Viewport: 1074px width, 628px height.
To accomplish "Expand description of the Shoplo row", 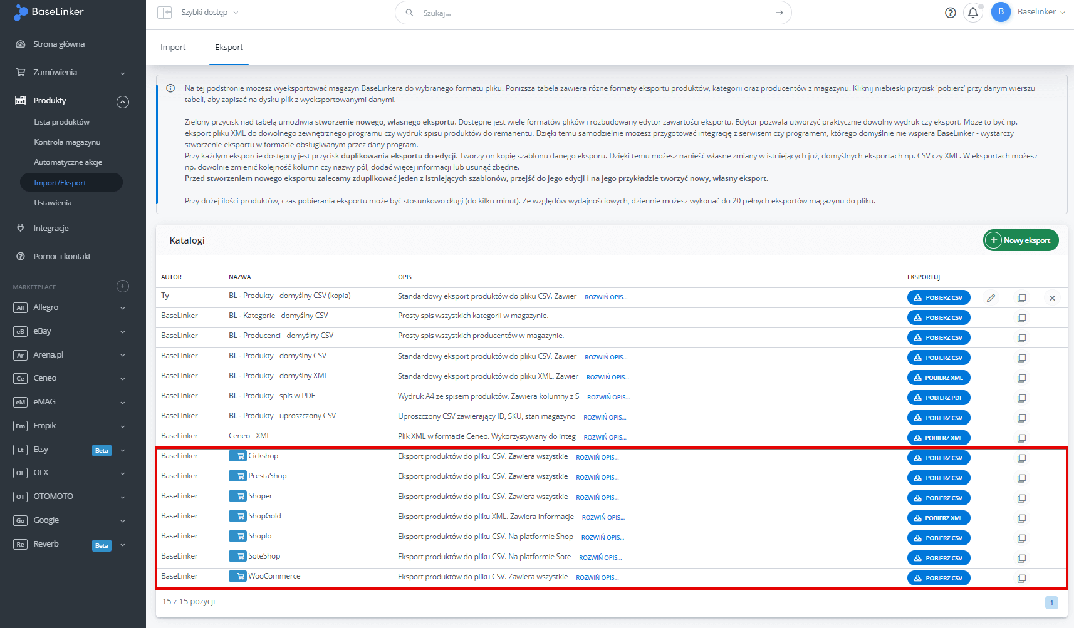I will click(602, 538).
